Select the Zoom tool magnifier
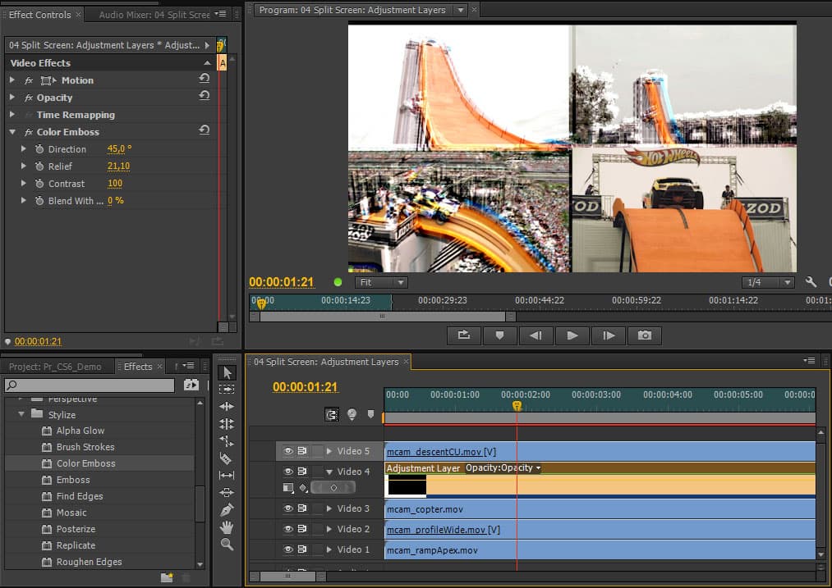Screen dimensions: 832x588 pyautogui.click(x=227, y=545)
